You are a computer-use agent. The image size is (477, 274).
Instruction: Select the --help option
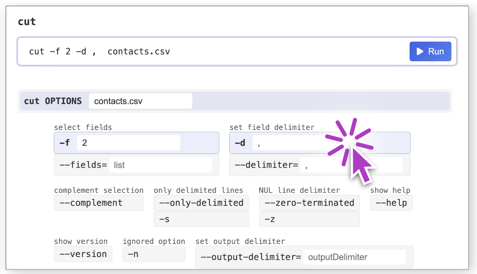pos(391,203)
